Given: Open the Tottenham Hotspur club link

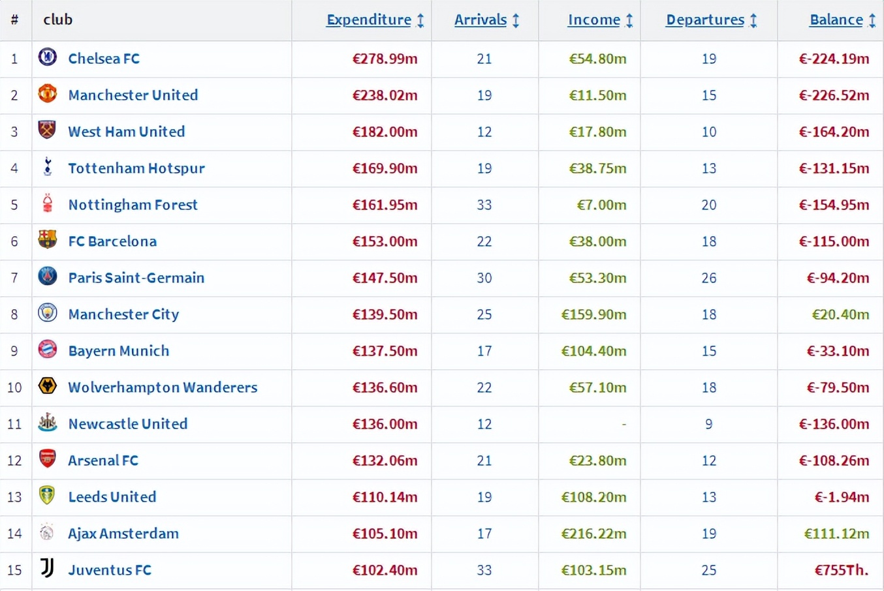Looking at the screenshot, I should pos(136,168).
